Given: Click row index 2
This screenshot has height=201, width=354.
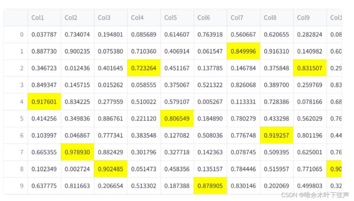Looking at the screenshot, I should tap(16, 68).
